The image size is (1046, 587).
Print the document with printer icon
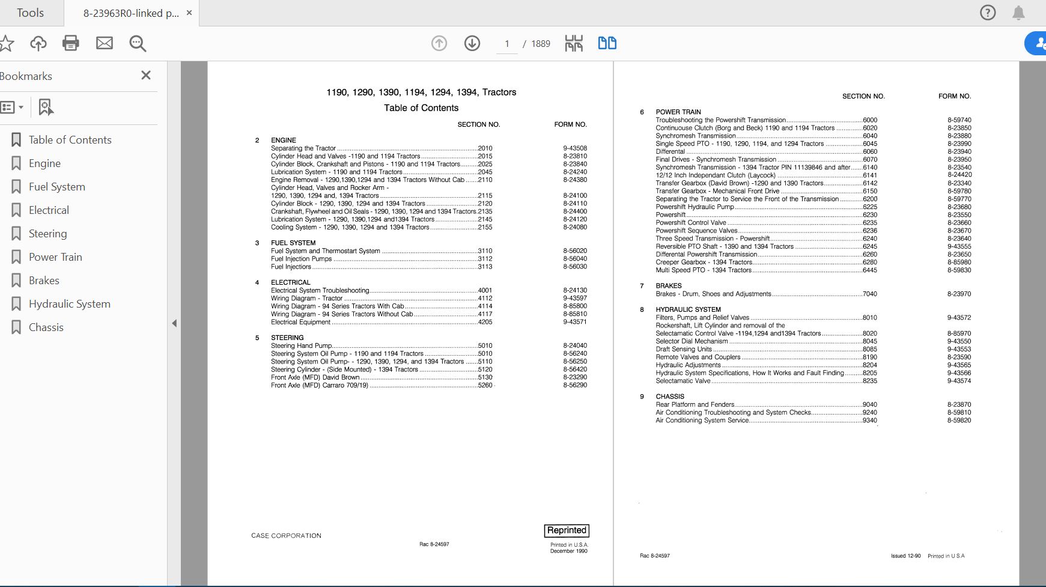(x=71, y=43)
